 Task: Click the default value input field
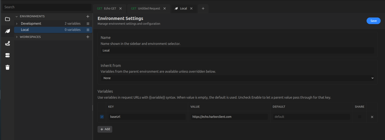pyautogui.click(x=311, y=117)
